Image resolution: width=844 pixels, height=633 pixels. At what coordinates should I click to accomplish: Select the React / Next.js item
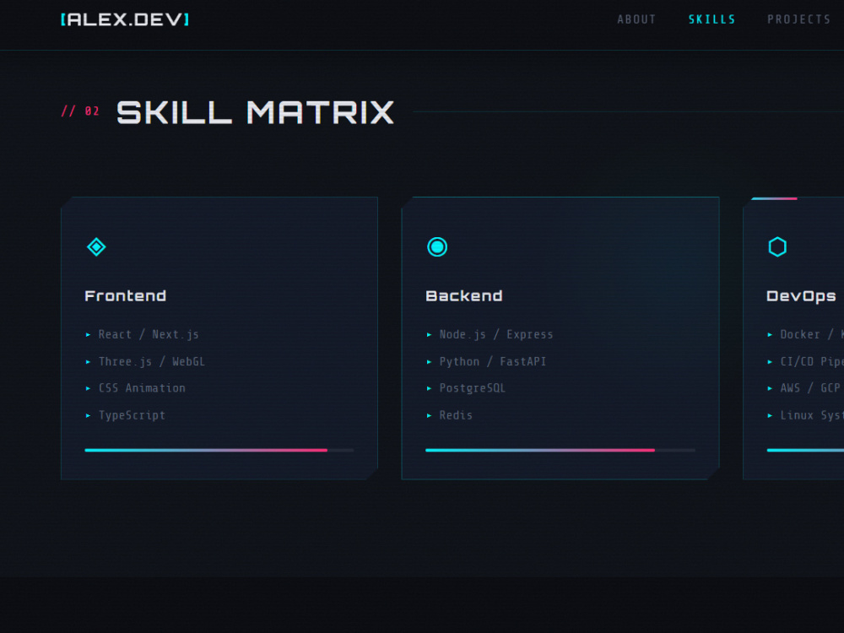click(149, 334)
